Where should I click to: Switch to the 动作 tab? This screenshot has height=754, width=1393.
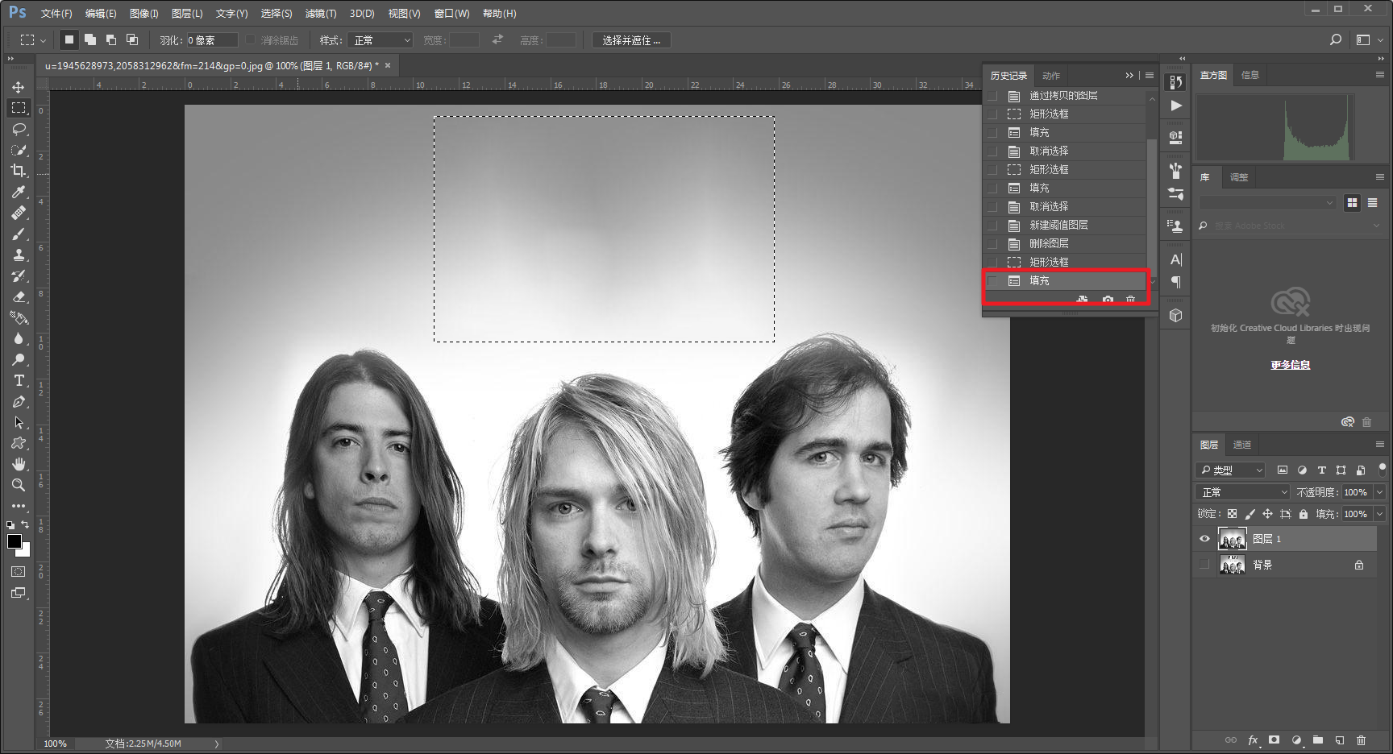(x=1051, y=76)
